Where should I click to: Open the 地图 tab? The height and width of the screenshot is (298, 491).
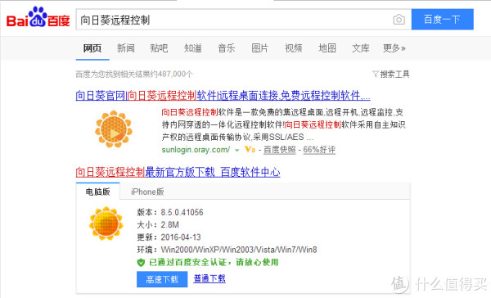point(327,48)
